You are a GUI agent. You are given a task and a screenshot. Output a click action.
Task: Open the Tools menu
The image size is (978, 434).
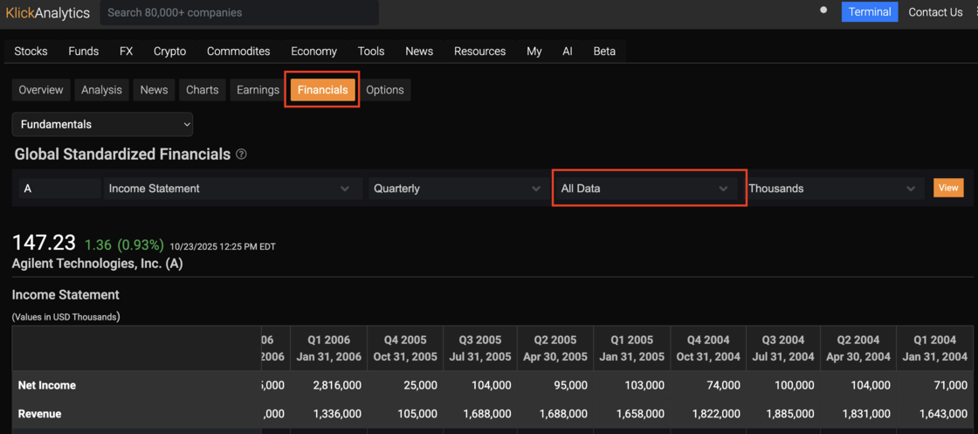[x=371, y=52]
